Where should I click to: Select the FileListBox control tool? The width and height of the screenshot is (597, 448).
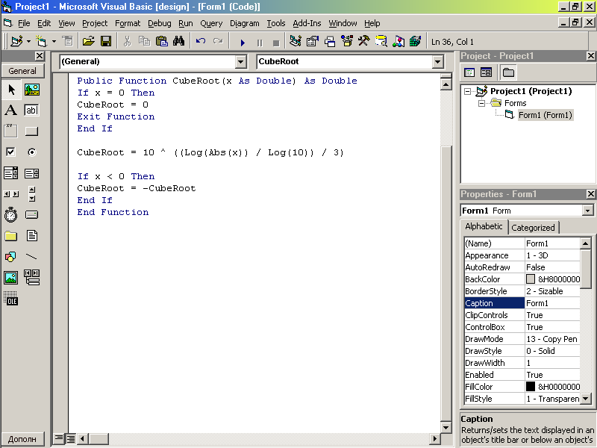[32, 236]
